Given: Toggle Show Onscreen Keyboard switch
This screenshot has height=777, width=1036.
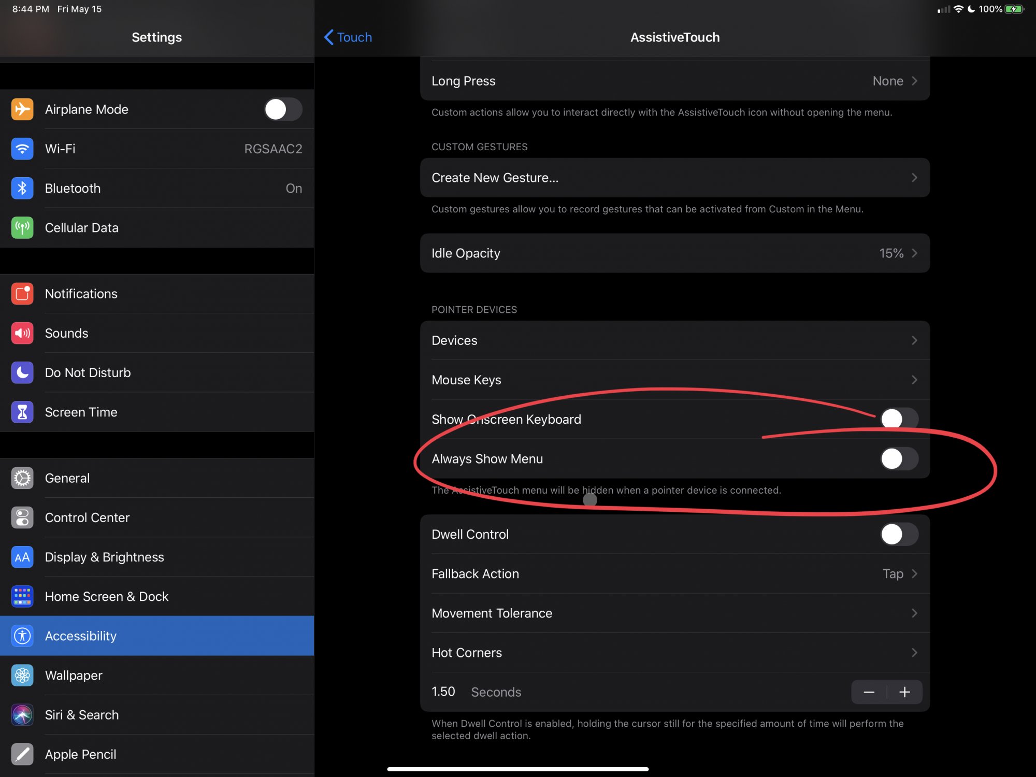Looking at the screenshot, I should [899, 419].
